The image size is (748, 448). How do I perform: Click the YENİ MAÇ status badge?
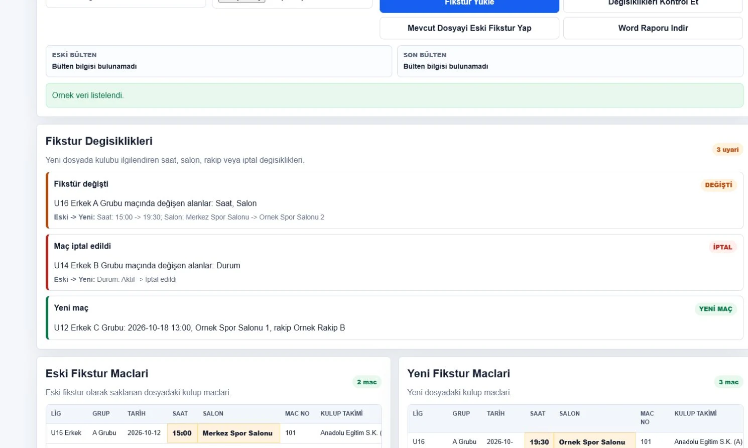coord(715,309)
